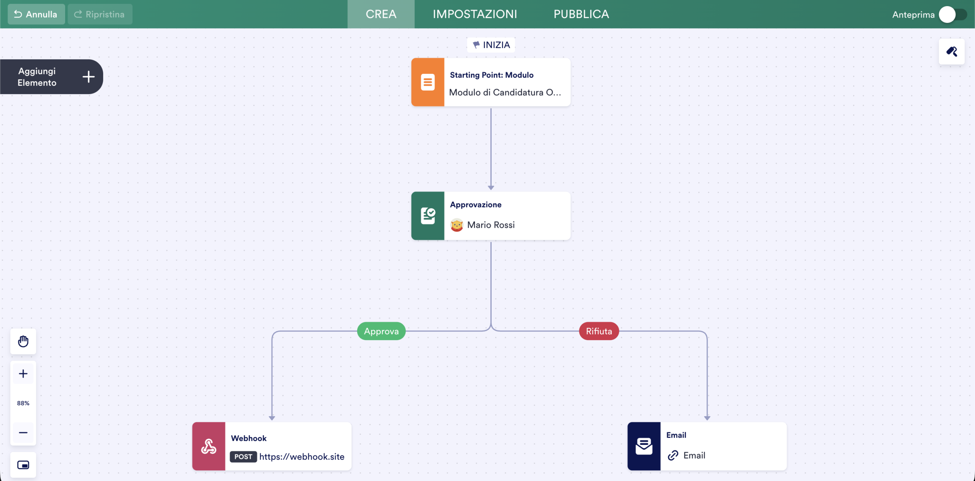This screenshot has height=481, width=975.
Task: Click the INIZIA start label
Action: tap(496, 45)
